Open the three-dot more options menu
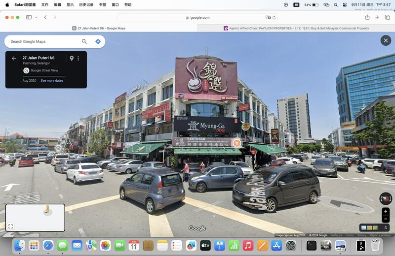This screenshot has width=395, height=256. point(79,58)
